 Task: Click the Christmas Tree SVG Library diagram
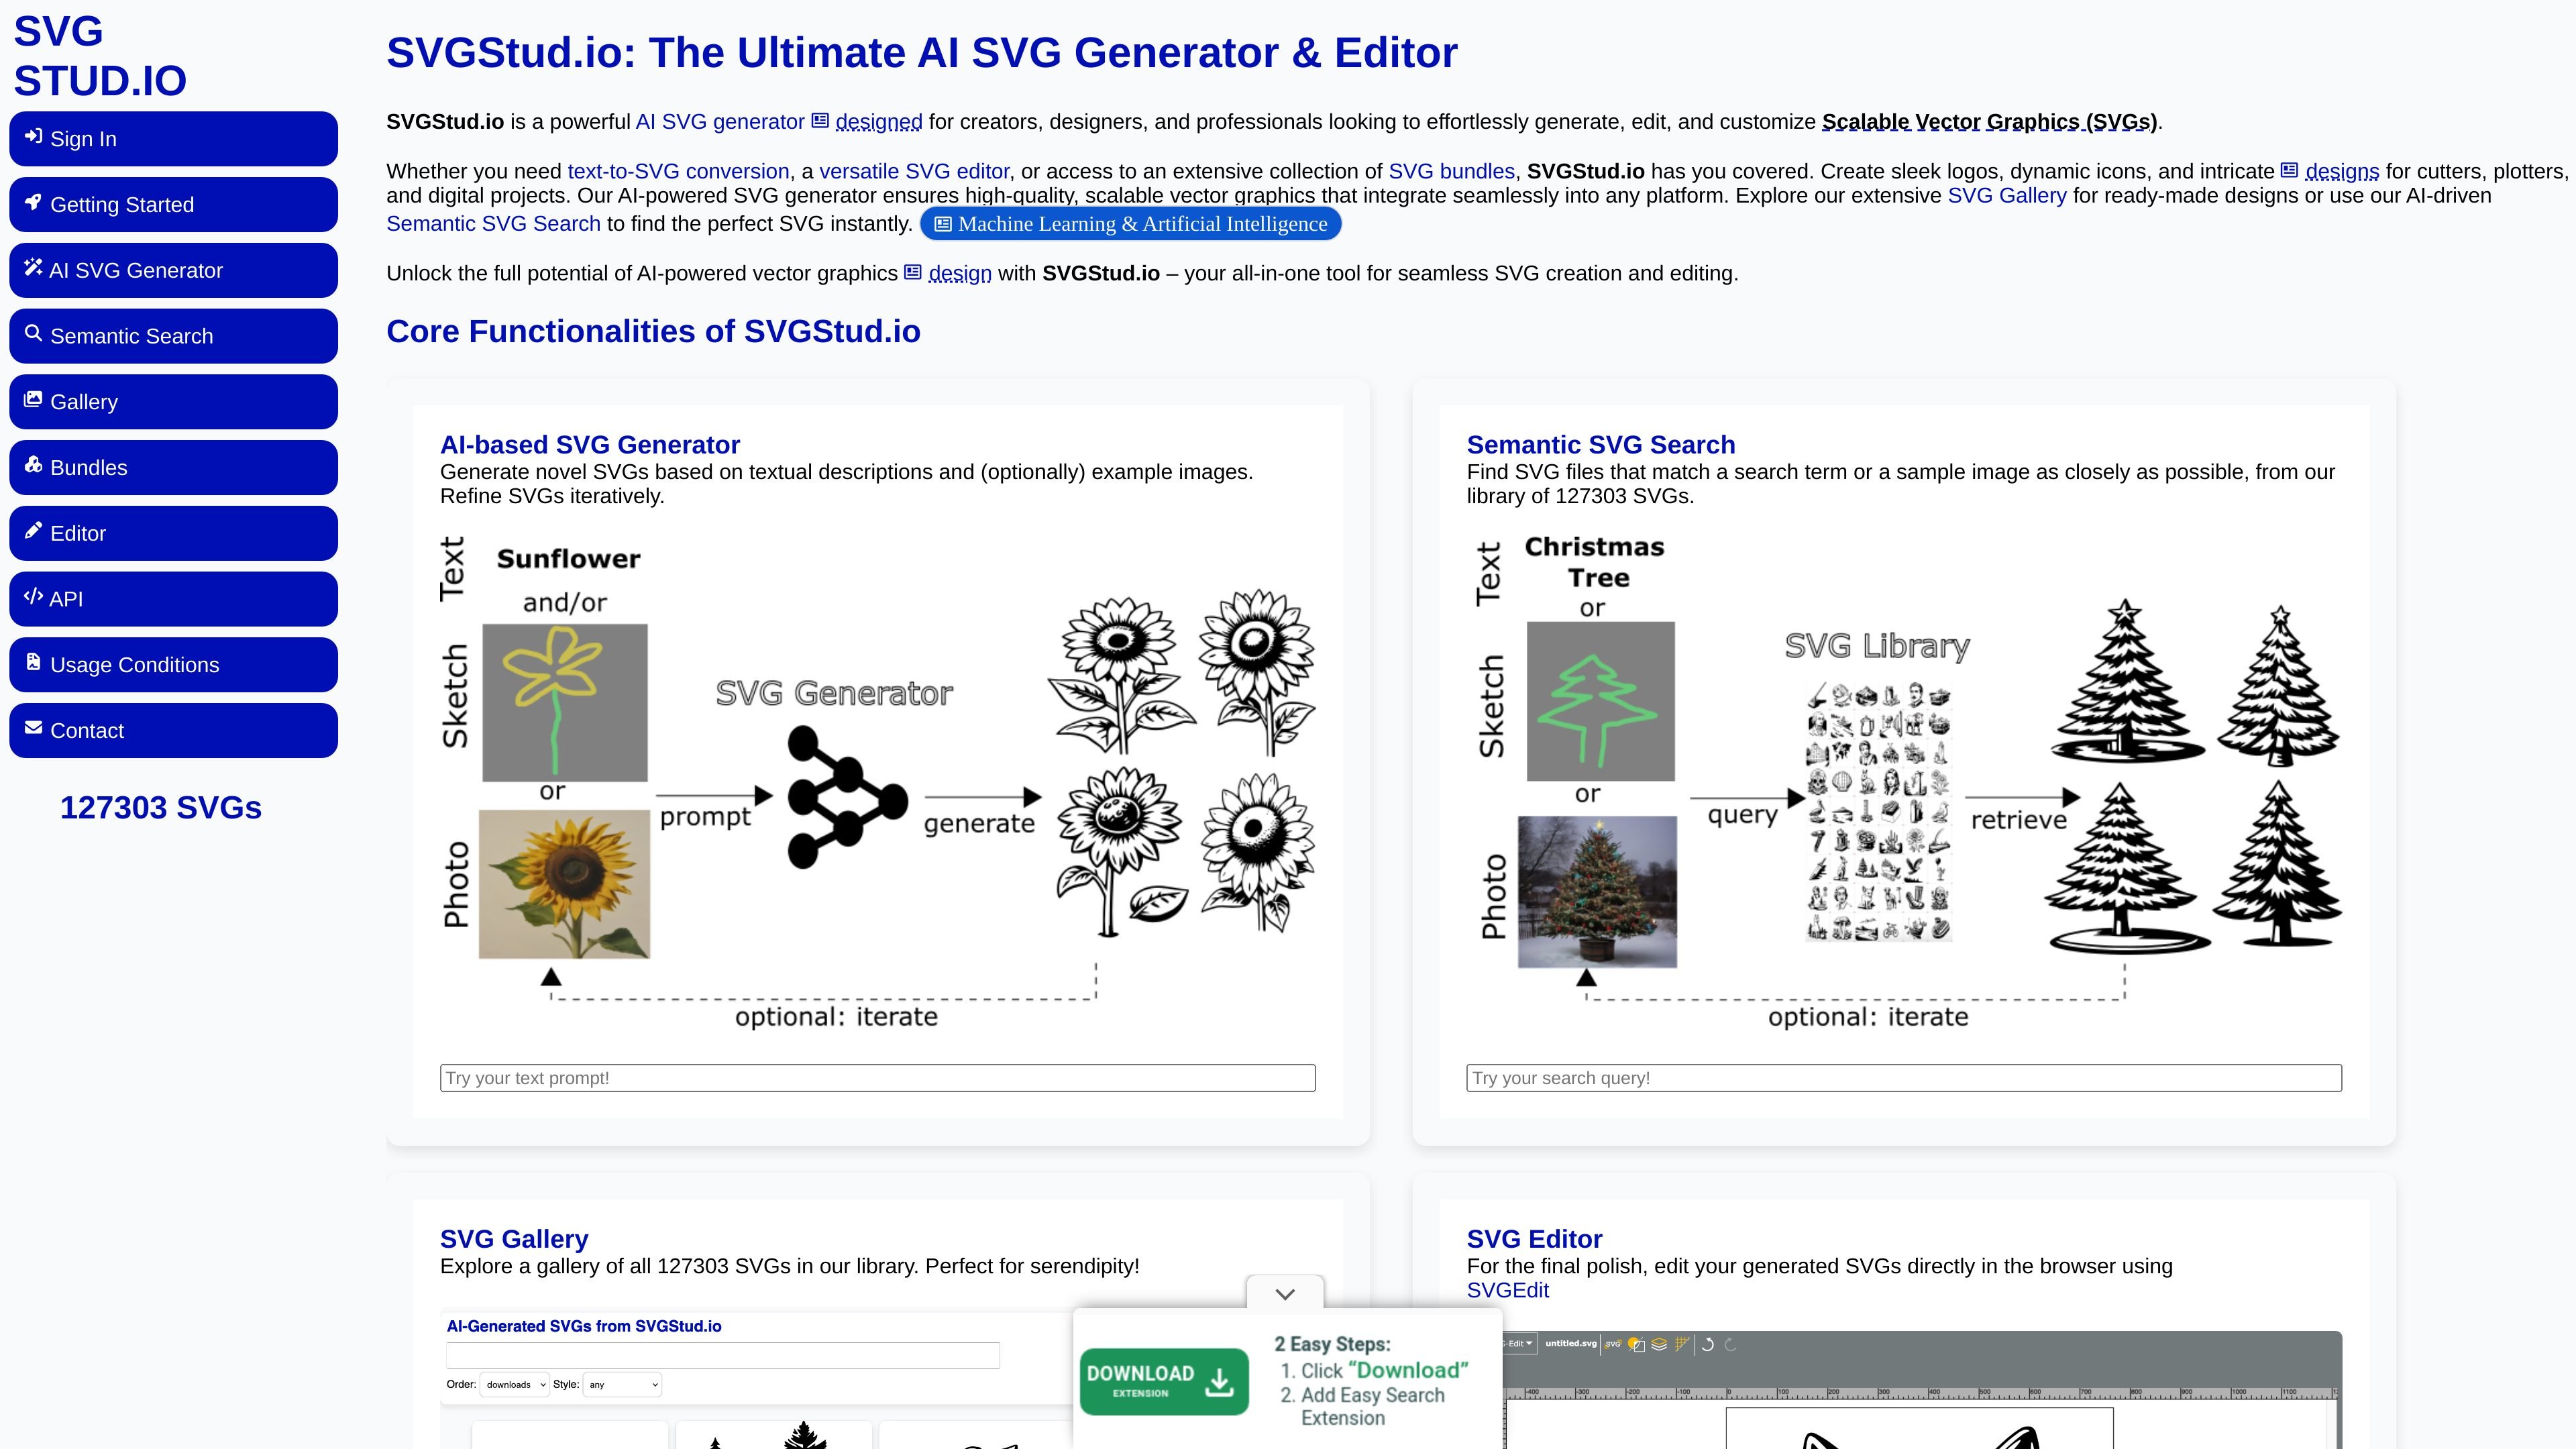click(1904, 783)
